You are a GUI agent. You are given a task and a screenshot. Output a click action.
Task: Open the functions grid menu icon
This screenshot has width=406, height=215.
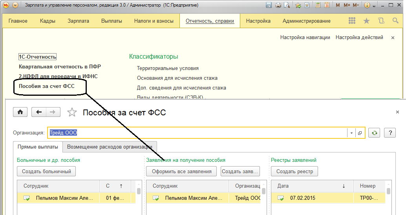(352, 21)
